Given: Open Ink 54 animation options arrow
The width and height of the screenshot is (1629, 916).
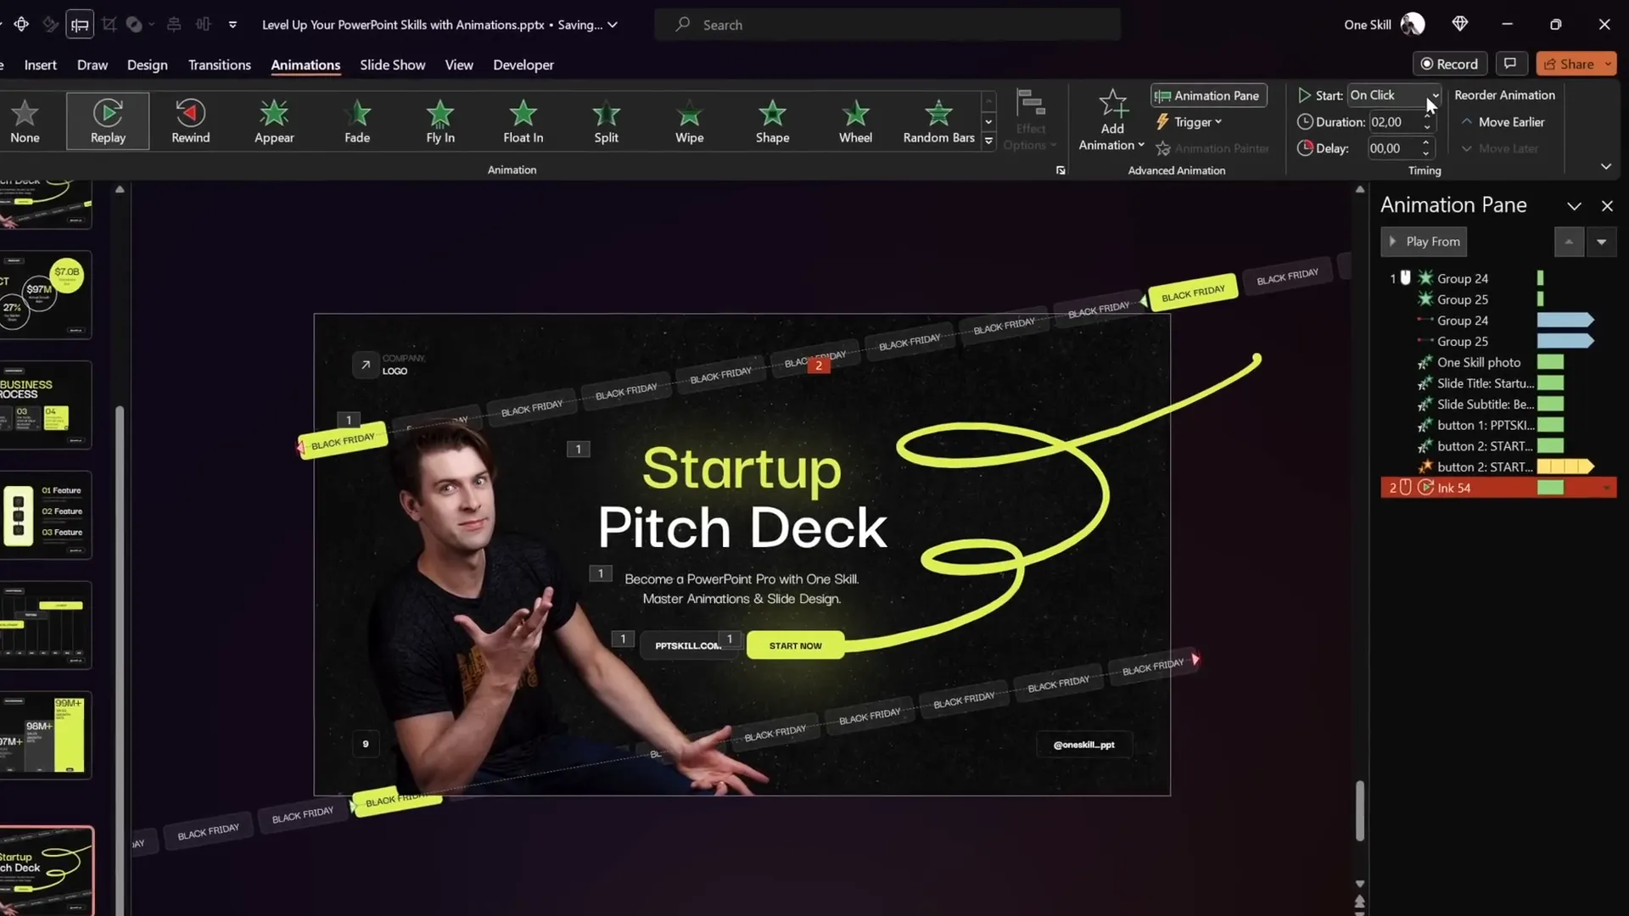Looking at the screenshot, I should click(1606, 488).
